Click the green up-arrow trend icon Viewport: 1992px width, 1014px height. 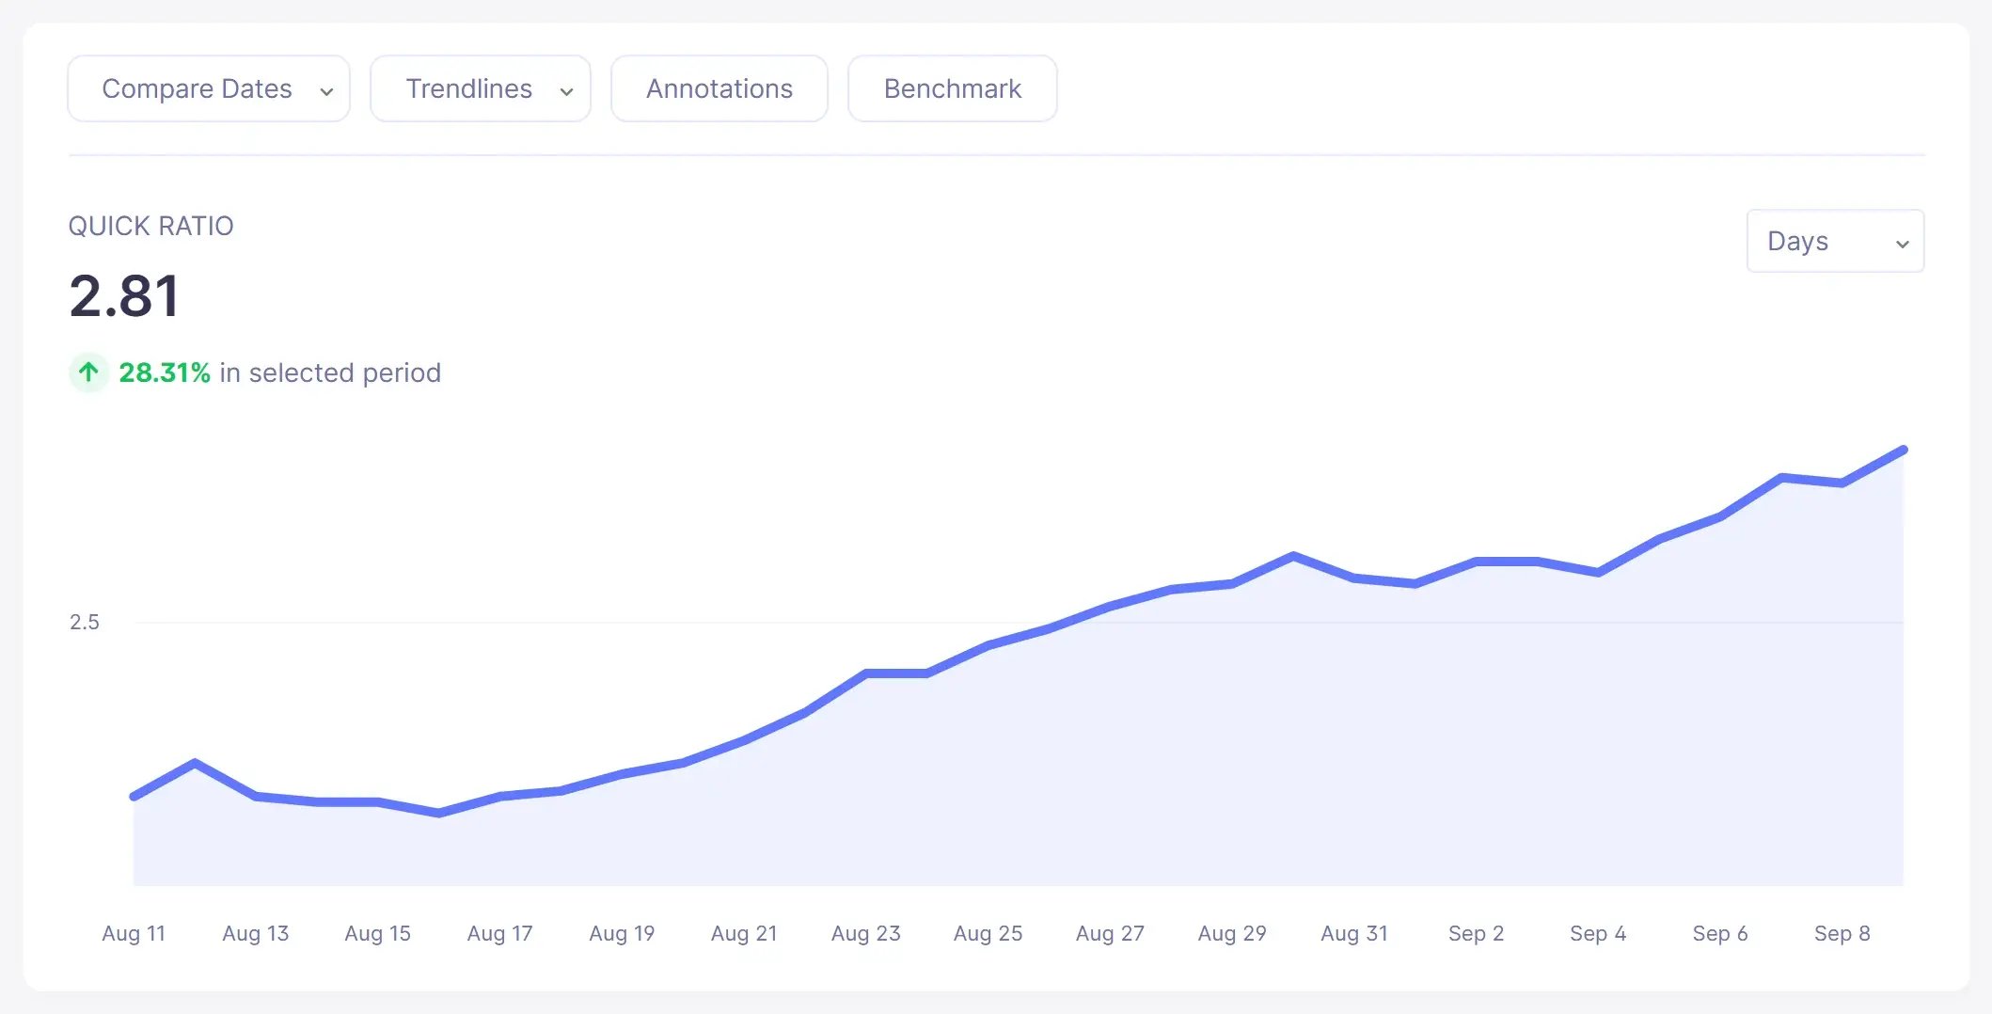click(89, 372)
